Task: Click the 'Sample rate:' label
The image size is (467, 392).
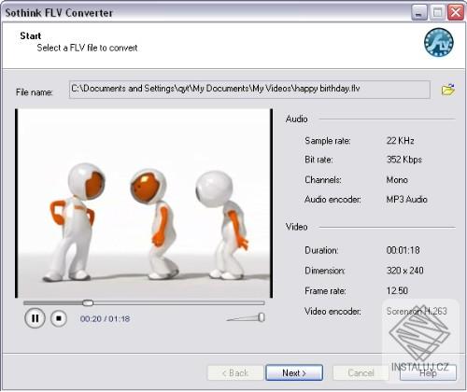Action: (x=328, y=141)
